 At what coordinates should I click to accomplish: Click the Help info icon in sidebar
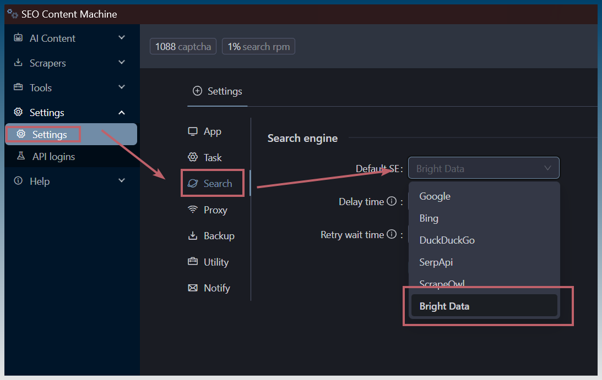click(18, 180)
